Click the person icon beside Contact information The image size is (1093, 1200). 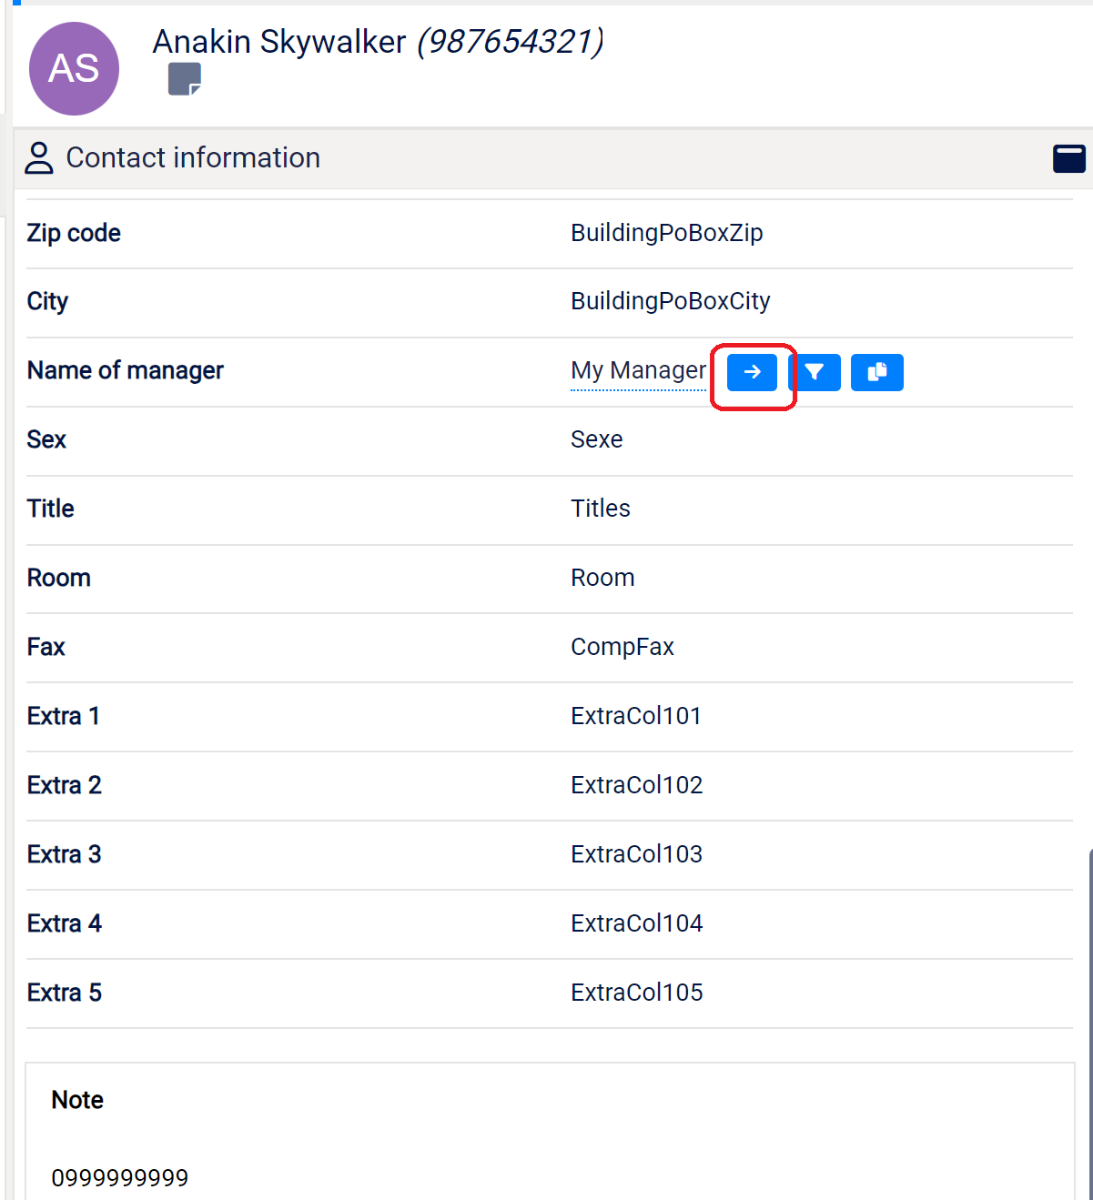[39, 157]
